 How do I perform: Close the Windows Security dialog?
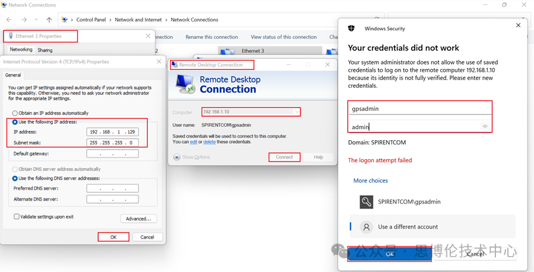(518, 25)
